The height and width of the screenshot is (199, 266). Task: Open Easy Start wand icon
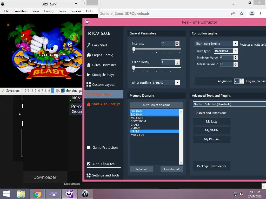coord(89,45)
